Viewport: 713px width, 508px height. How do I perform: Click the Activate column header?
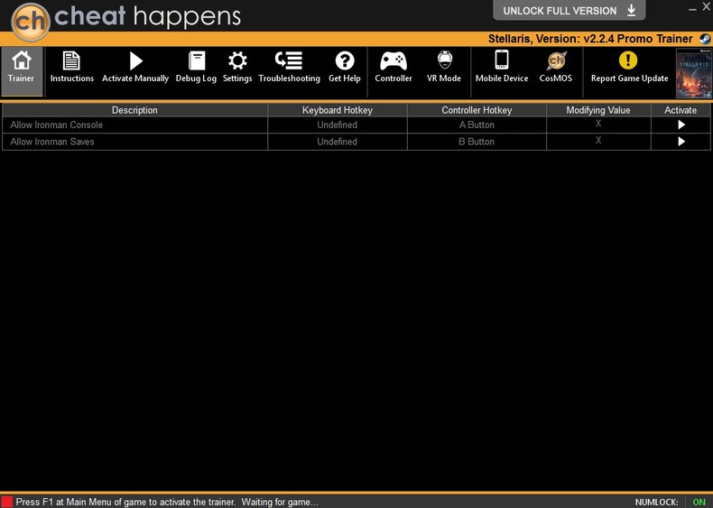pyautogui.click(x=681, y=110)
